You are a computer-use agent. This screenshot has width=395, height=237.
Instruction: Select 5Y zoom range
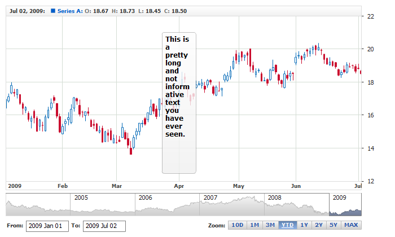coord(334,225)
